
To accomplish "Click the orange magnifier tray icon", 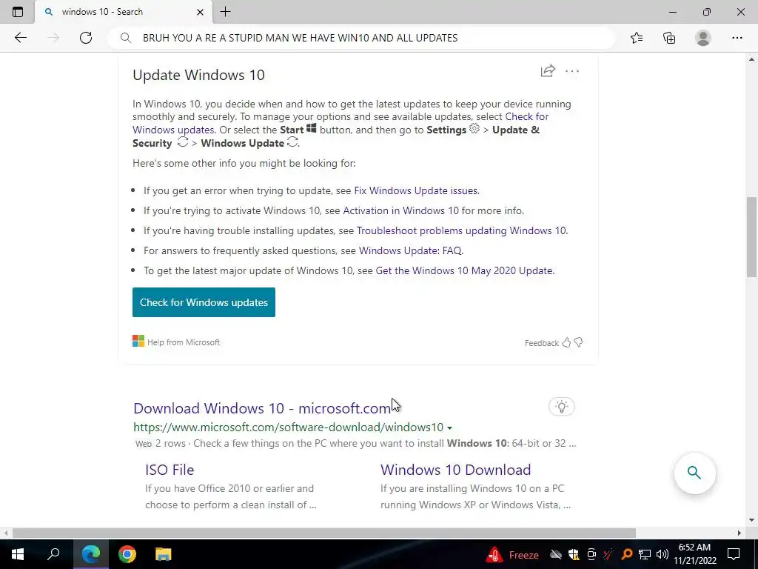I will tap(627, 554).
